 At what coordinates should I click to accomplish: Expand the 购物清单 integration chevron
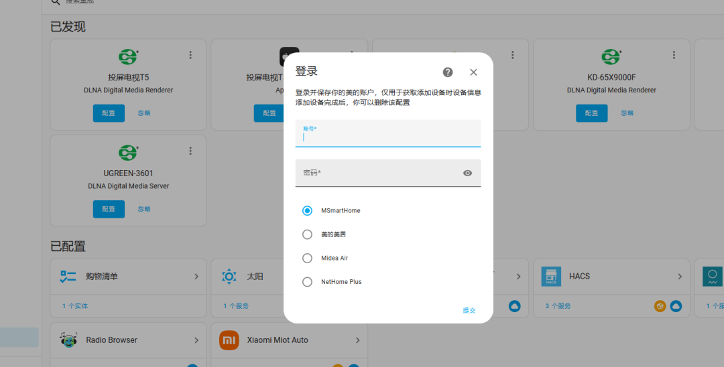[x=196, y=277]
